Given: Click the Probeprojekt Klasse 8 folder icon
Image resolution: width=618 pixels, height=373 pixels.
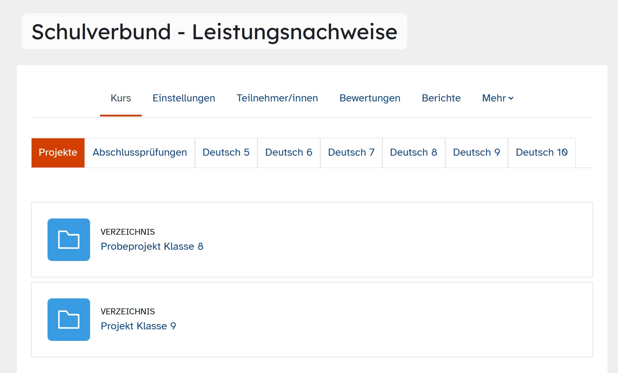Looking at the screenshot, I should pos(69,240).
